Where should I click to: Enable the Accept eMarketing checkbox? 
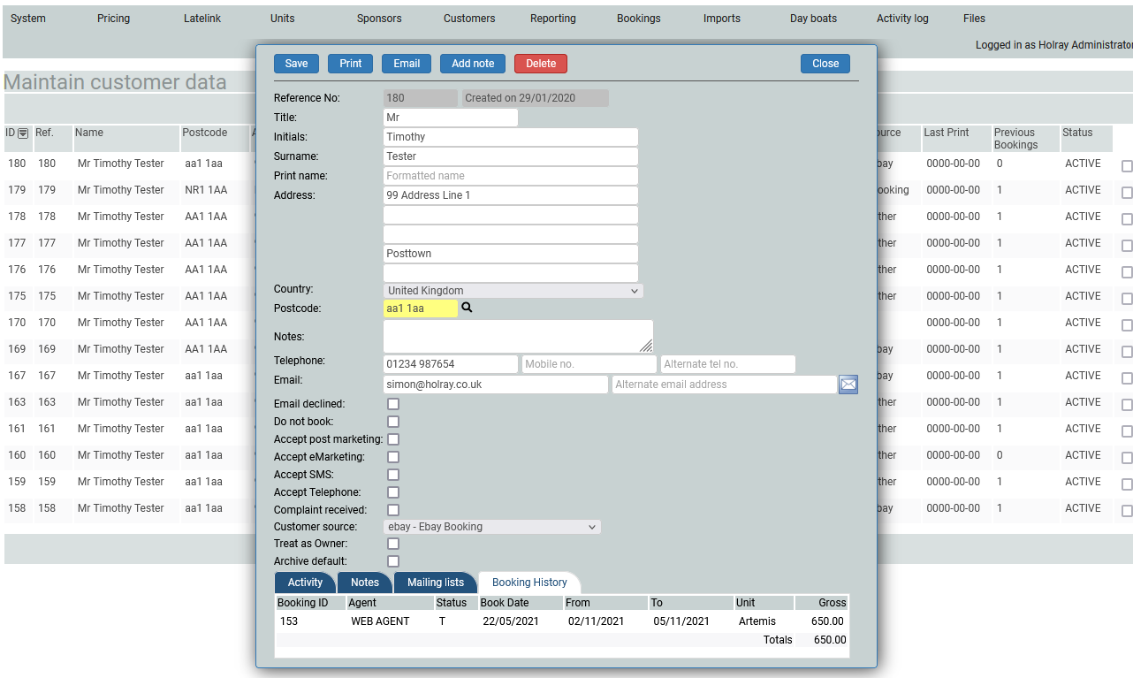pos(393,457)
